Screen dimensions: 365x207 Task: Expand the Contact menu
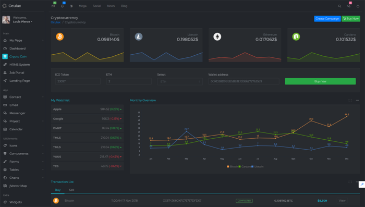(x=23, y=97)
